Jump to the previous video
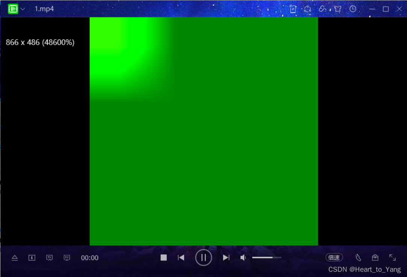The width and height of the screenshot is (407, 277). click(x=181, y=257)
